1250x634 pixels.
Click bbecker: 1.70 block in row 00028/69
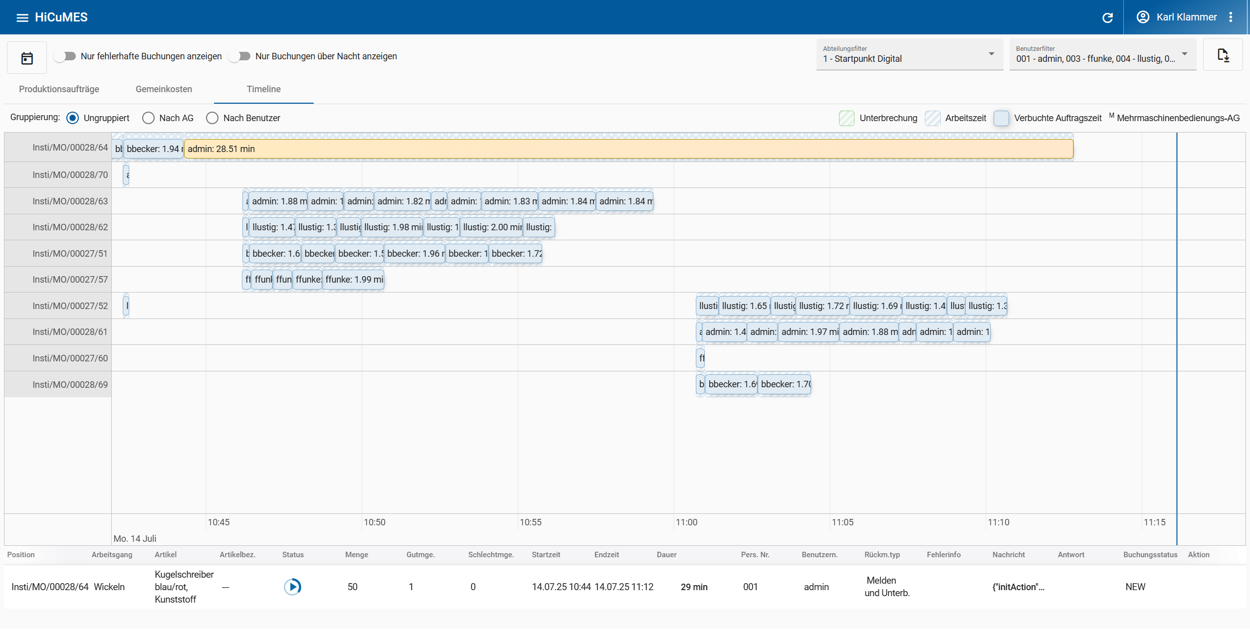pyautogui.click(x=785, y=384)
